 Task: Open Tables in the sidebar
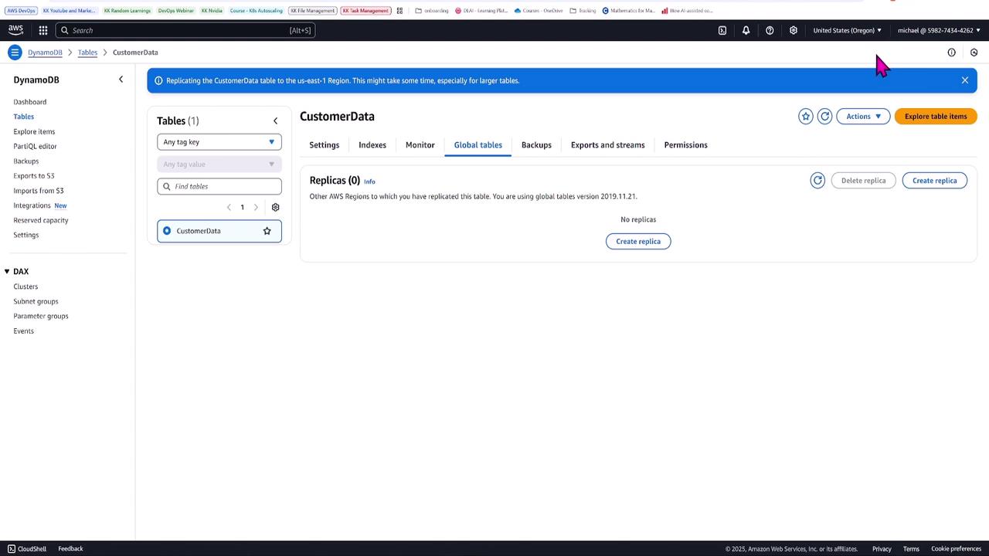[24, 117]
